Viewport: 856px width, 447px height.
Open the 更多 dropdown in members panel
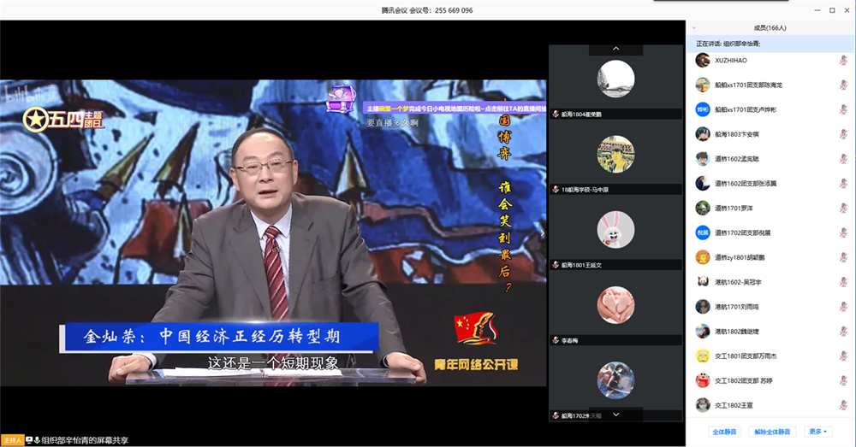coord(819,432)
